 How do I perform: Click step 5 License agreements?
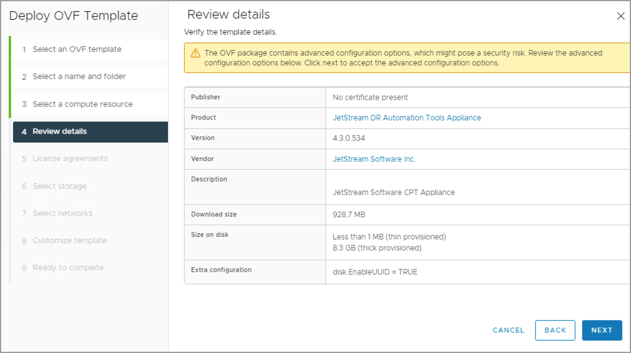pos(70,159)
